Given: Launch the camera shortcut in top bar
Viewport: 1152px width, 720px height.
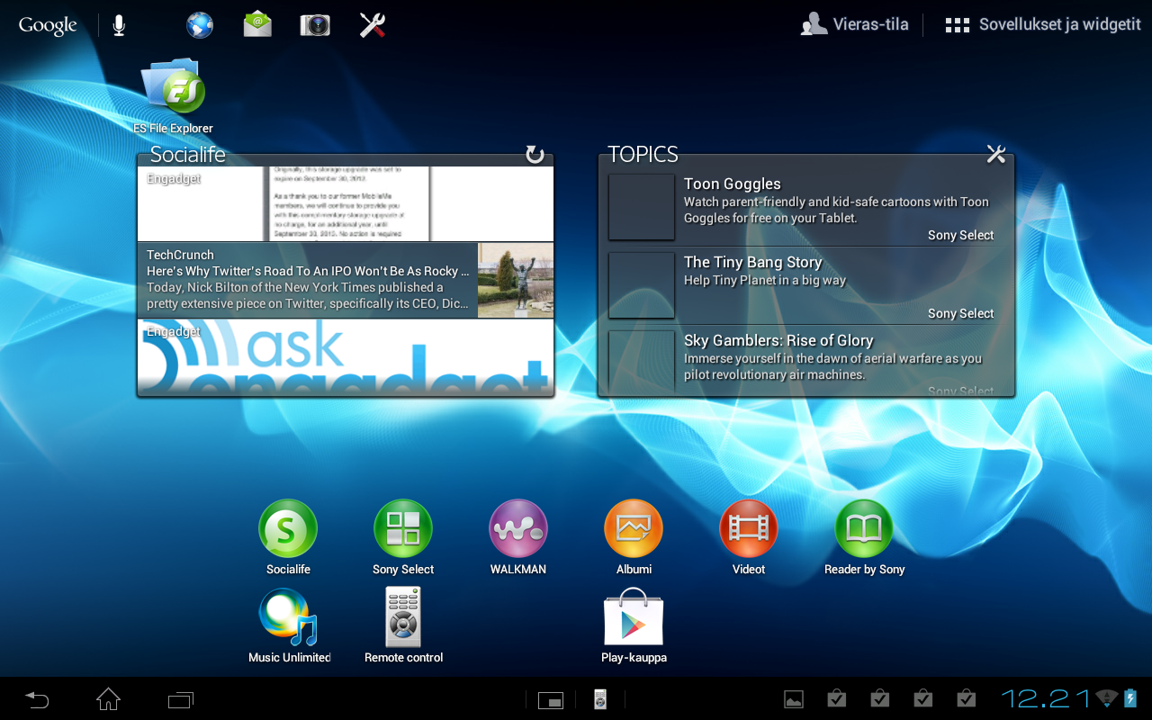Looking at the screenshot, I should 315,25.
